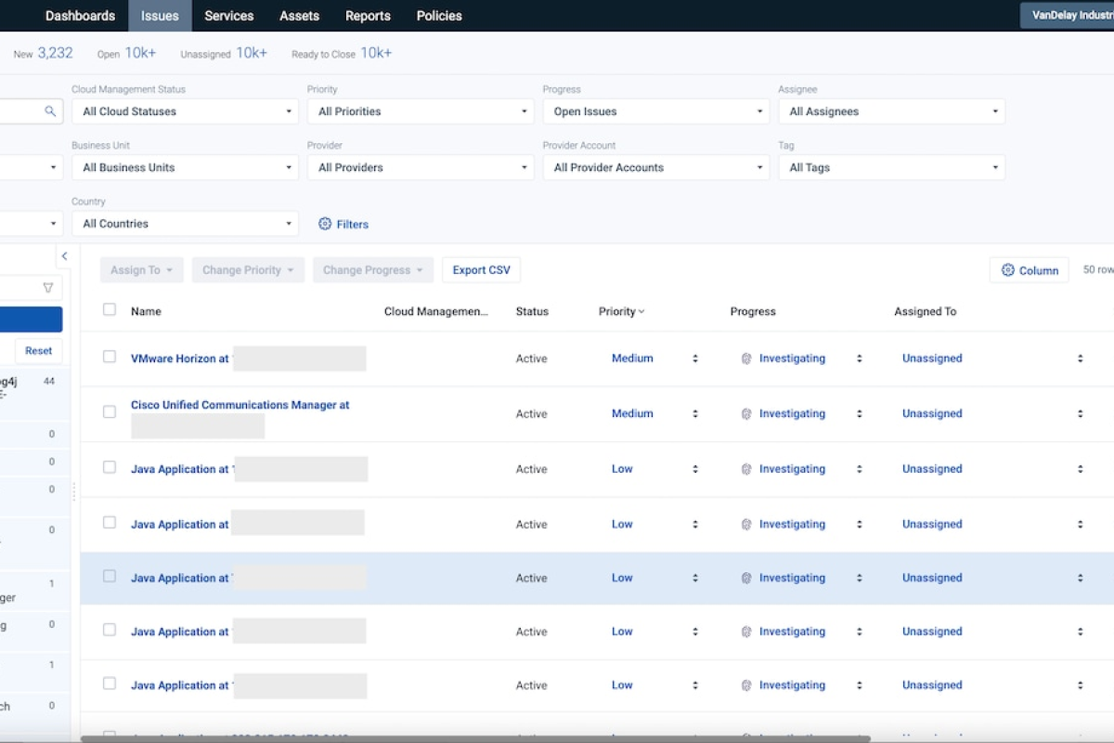Open the VMware Horizon issue link
Viewport: 1114px width, 743px height.
pyautogui.click(x=179, y=358)
